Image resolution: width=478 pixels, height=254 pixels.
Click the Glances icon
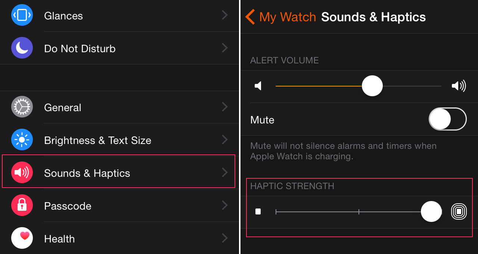tap(22, 15)
